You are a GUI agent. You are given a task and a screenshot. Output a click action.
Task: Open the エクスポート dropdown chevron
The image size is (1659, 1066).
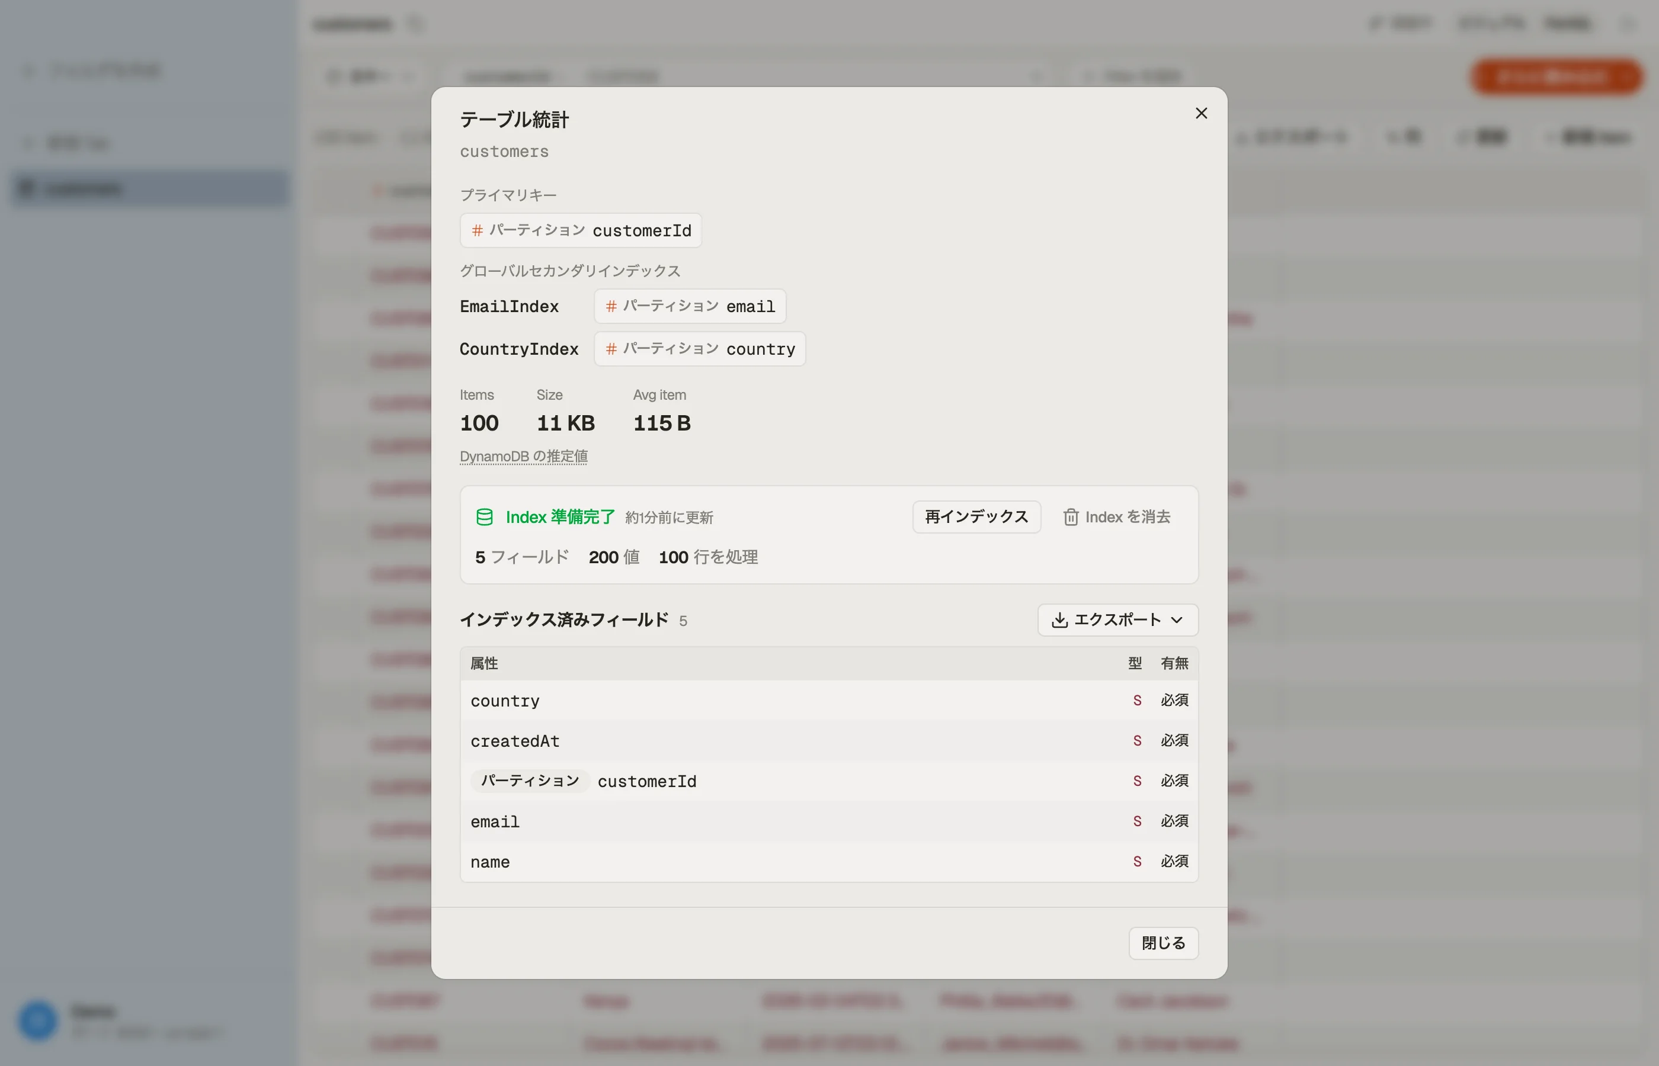pos(1176,620)
